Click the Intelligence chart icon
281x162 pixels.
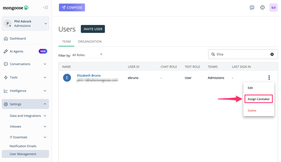click(x=6, y=91)
